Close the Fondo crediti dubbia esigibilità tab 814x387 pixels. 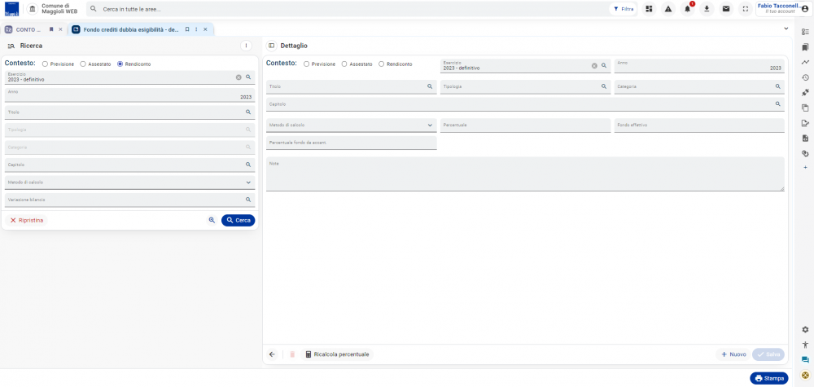pyautogui.click(x=206, y=29)
